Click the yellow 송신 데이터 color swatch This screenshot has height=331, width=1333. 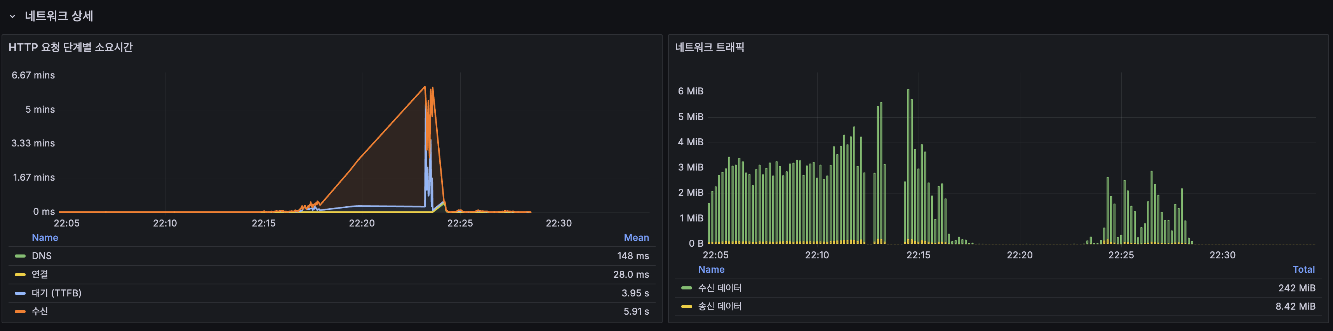point(687,307)
